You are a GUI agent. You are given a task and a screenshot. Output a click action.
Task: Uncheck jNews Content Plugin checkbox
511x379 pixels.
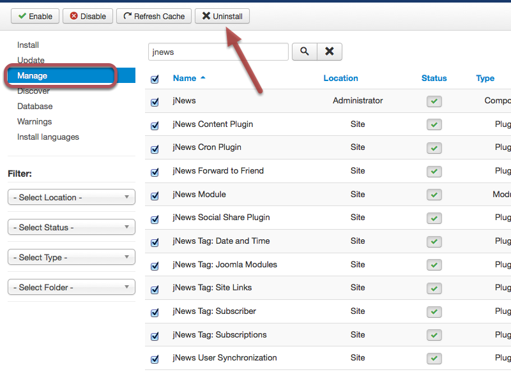[155, 125]
